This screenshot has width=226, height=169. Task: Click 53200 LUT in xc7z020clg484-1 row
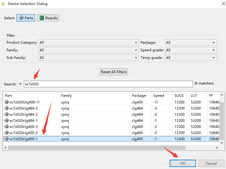pos(196,121)
